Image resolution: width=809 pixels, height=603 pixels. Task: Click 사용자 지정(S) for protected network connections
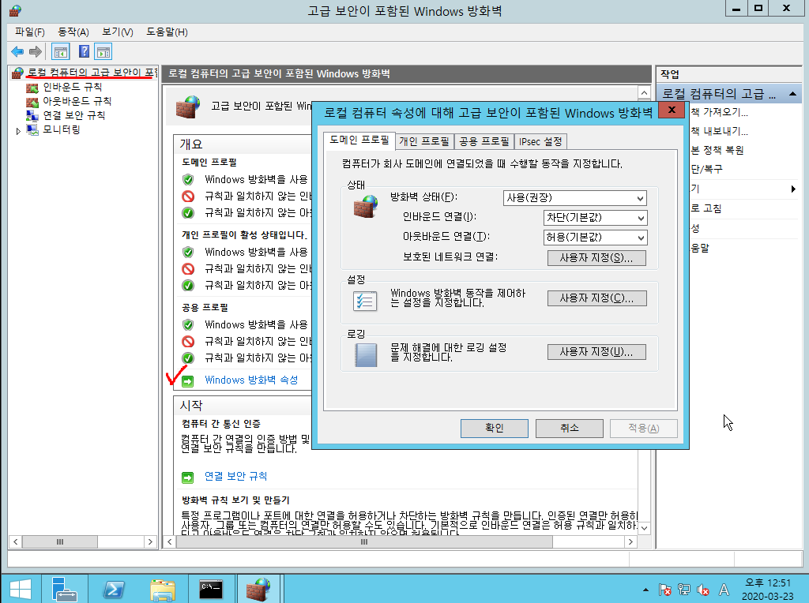coord(596,258)
